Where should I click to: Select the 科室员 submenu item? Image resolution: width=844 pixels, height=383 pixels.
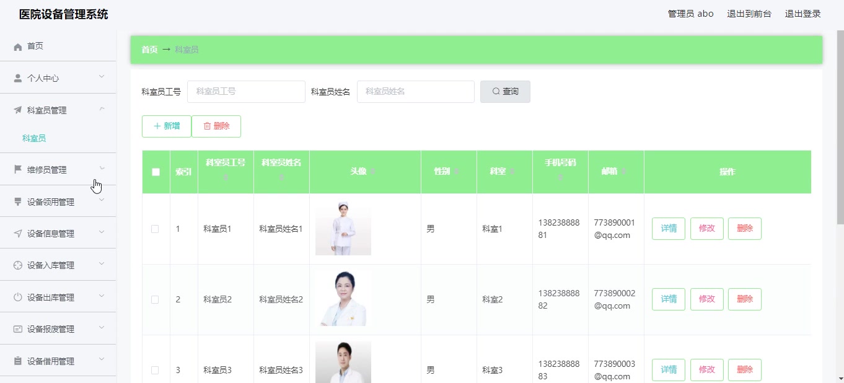click(x=34, y=138)
